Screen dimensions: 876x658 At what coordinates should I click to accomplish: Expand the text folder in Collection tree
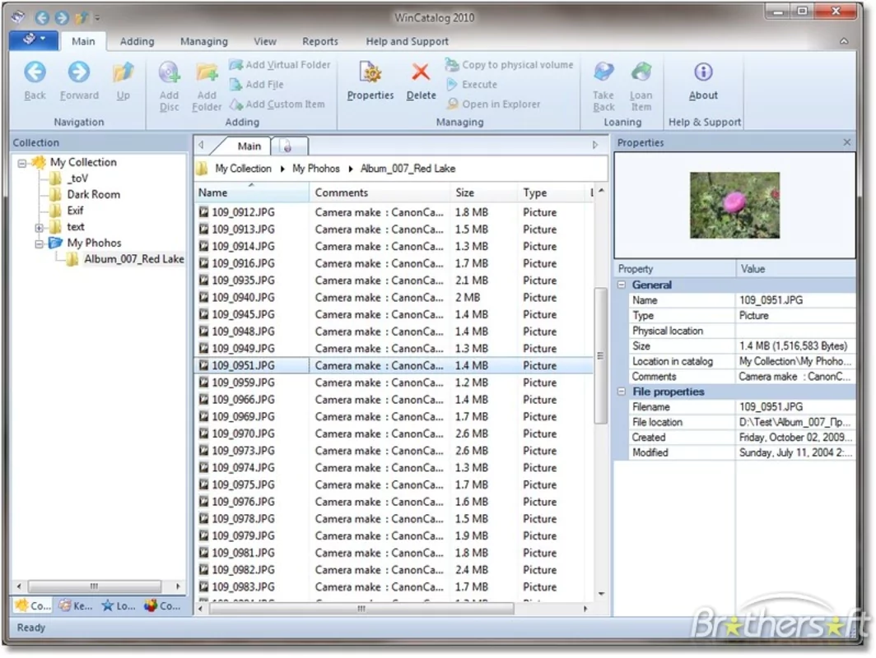[x=40, y=226]
